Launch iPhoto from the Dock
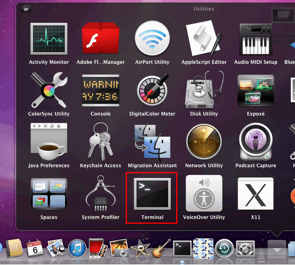The height and width of the screenshot is (265, 295). [x=119, y=248]
